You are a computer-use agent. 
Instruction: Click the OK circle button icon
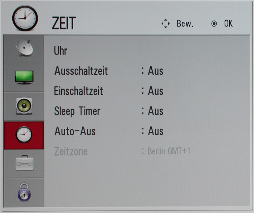tap(214, 24)
